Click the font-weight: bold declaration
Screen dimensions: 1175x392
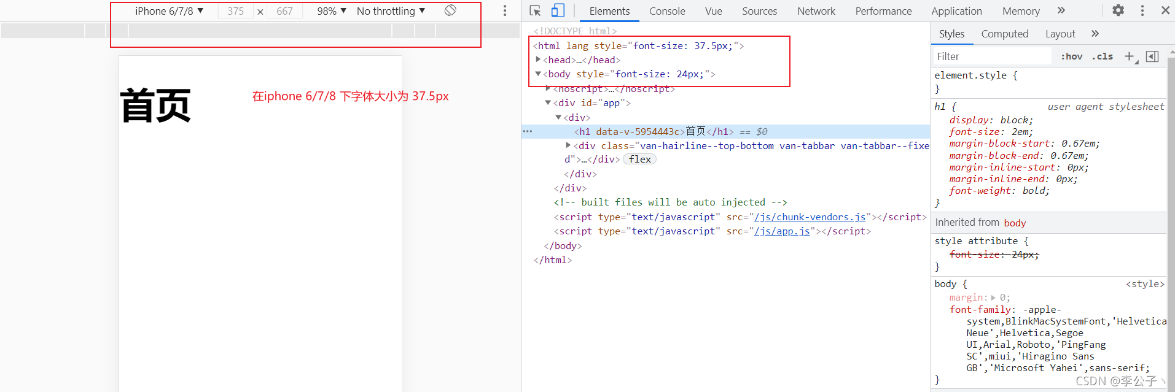[999, 191]
